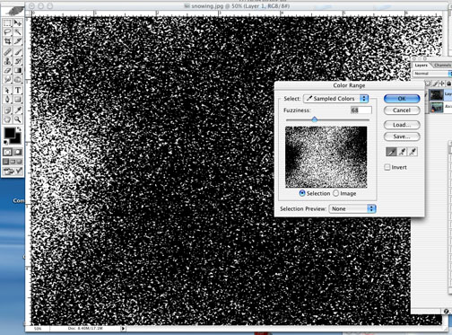Select the Image radio button
Screen dimensions: 452x335
point(336,193)
